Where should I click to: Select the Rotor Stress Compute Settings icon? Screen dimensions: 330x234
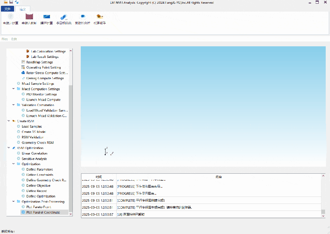click(23, 73)
